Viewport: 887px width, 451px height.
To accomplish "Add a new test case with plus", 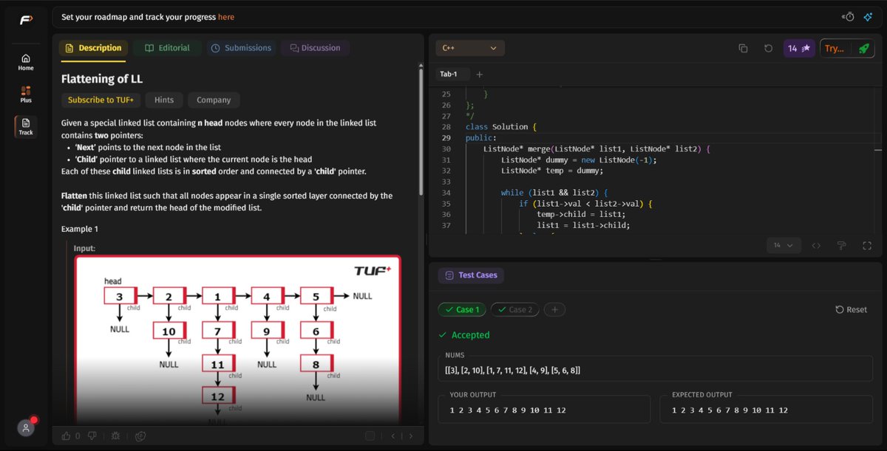I will (554, 309).
